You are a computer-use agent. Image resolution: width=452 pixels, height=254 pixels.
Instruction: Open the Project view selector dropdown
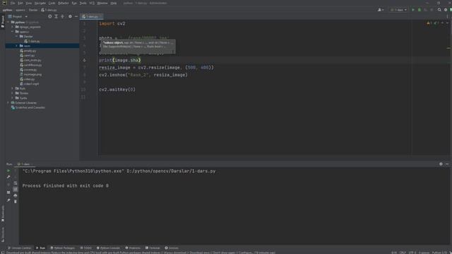18,16
